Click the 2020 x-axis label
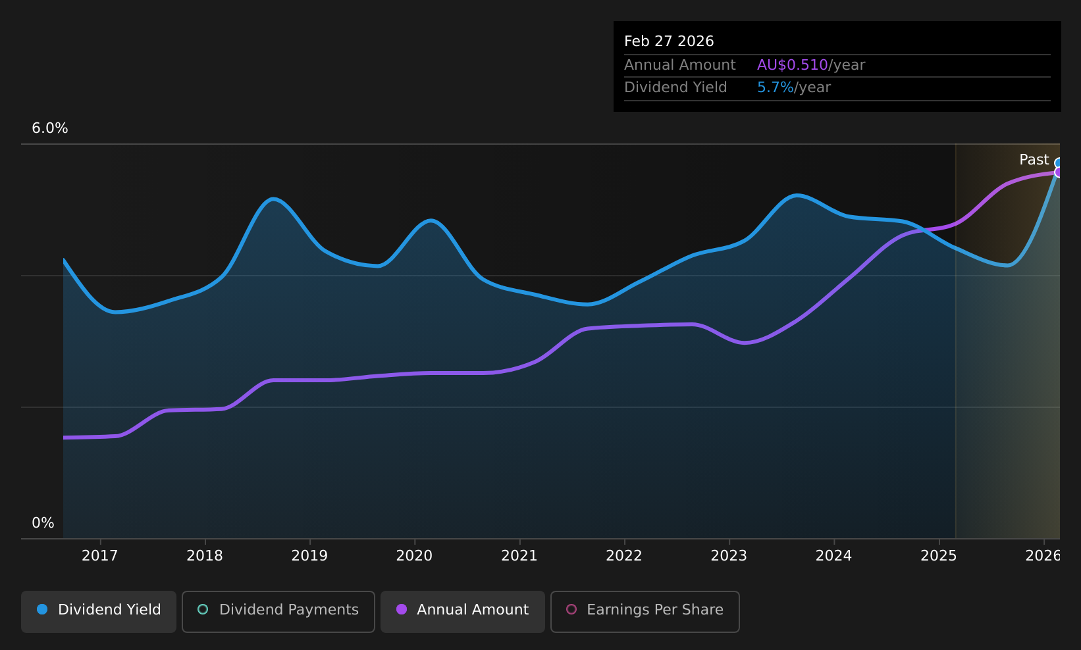 (414, 556)
